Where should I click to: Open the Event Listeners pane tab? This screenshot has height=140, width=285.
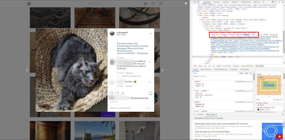click(x=206, y=69)
